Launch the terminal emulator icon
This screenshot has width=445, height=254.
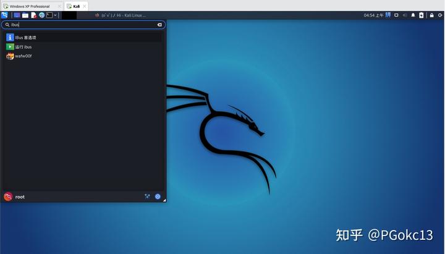(x=49, y=15)
